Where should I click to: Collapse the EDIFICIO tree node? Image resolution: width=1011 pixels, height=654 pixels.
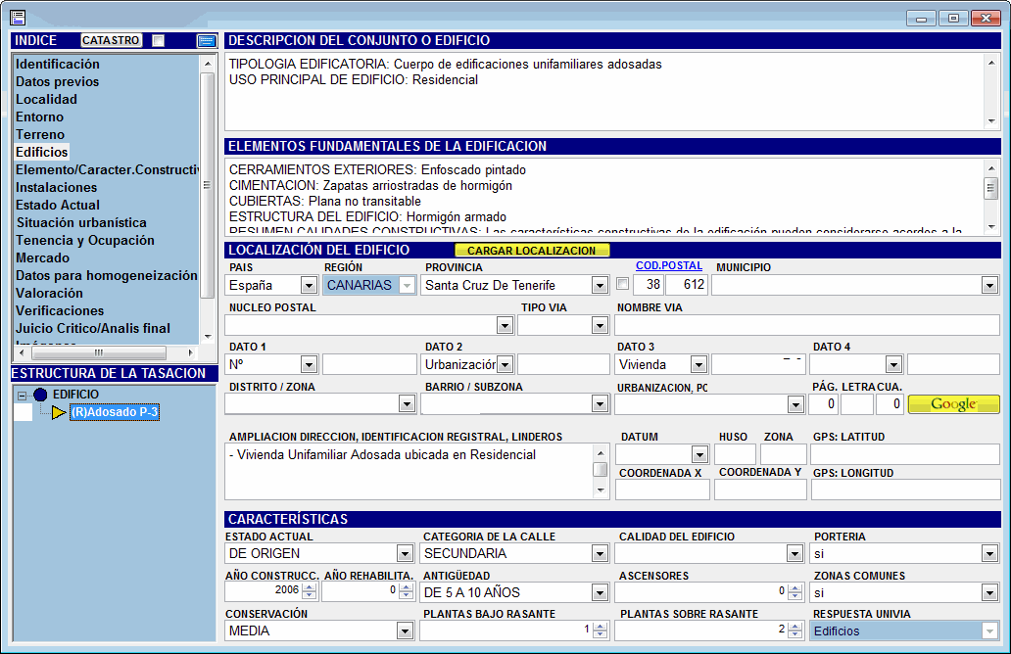pyautogui.click(x=22, y=395)
